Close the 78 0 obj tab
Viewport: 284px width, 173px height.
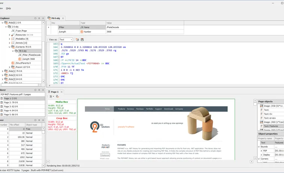(x=63, y=18)
